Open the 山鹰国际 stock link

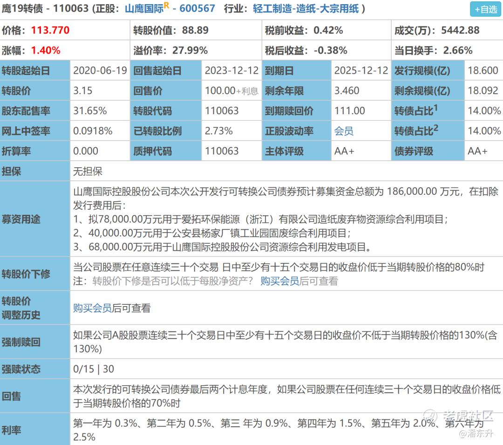pos(144,8)
